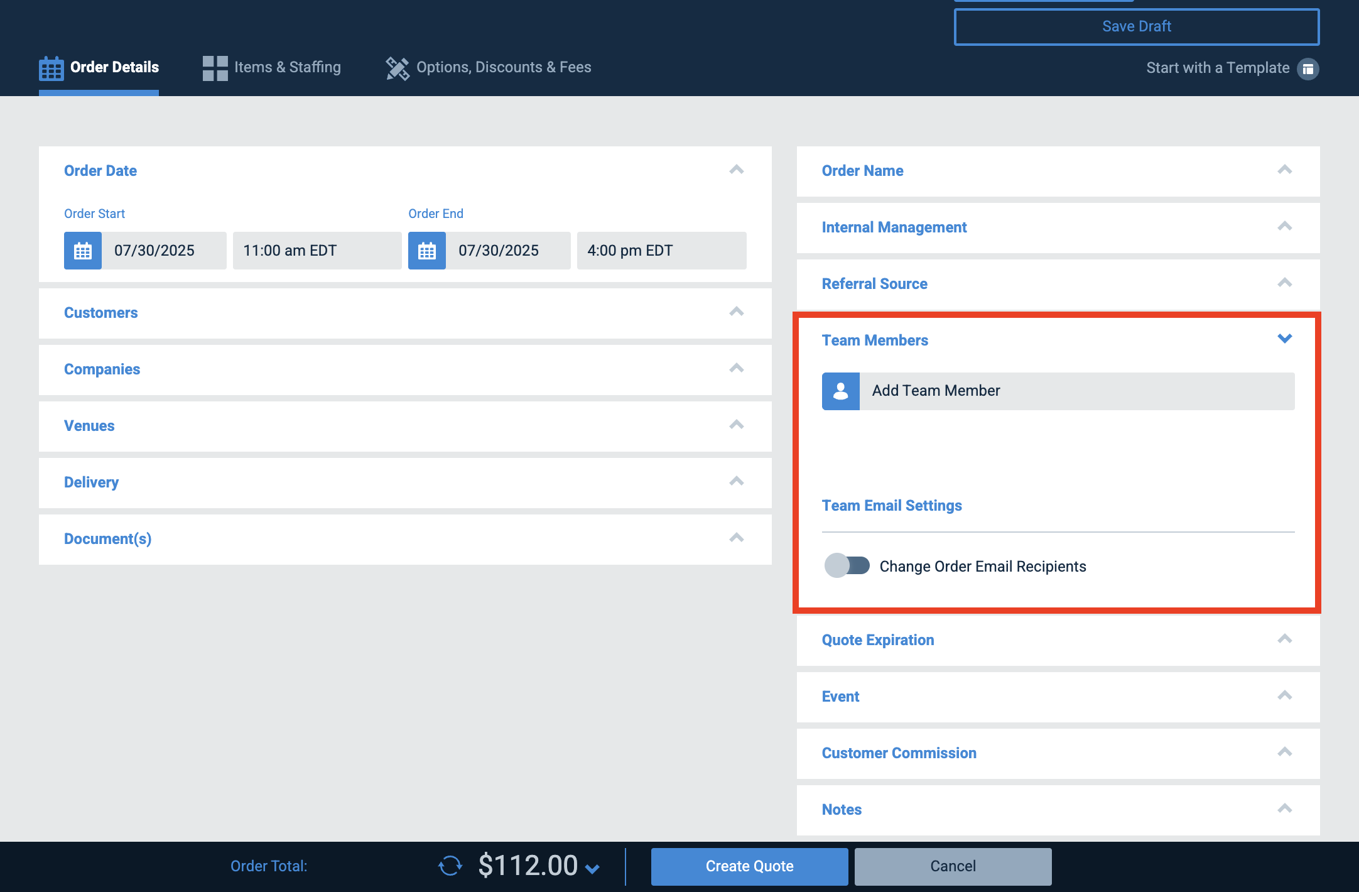Click the Companies section header

[x=405, y=370]
